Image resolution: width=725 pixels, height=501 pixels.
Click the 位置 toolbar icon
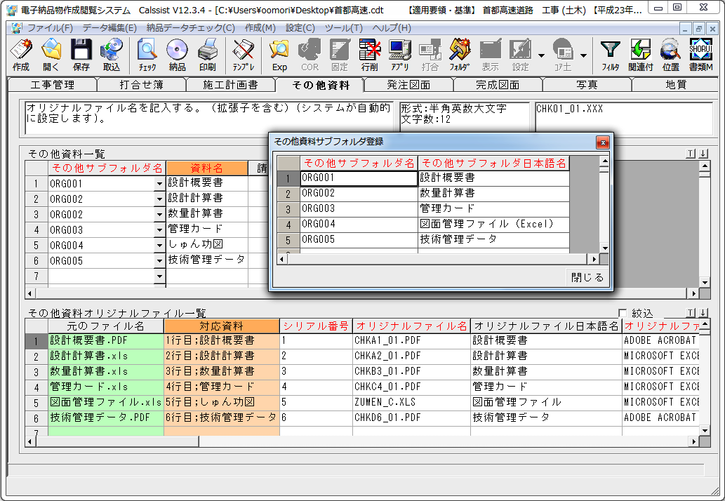[670, 55]
